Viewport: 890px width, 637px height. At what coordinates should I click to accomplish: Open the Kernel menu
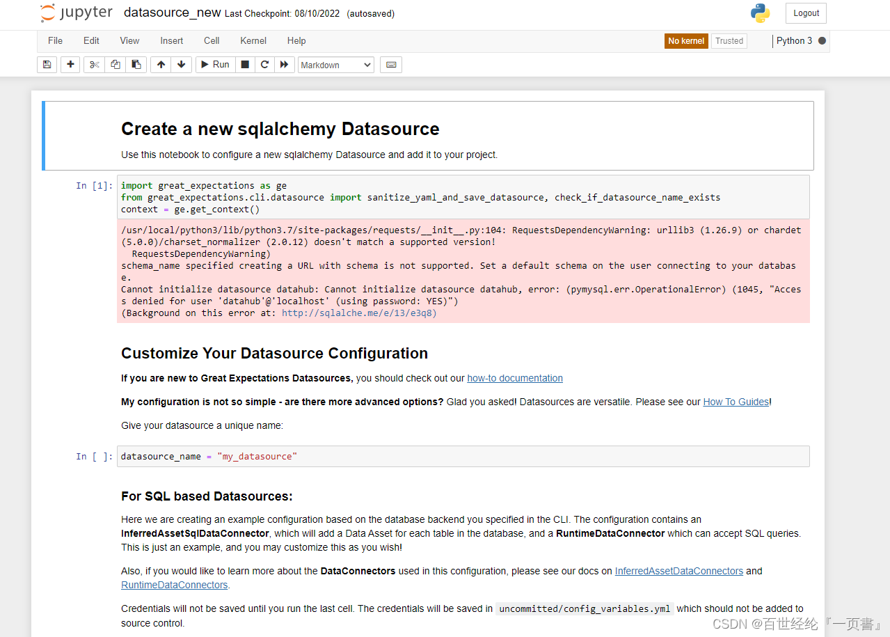[253, 41]
